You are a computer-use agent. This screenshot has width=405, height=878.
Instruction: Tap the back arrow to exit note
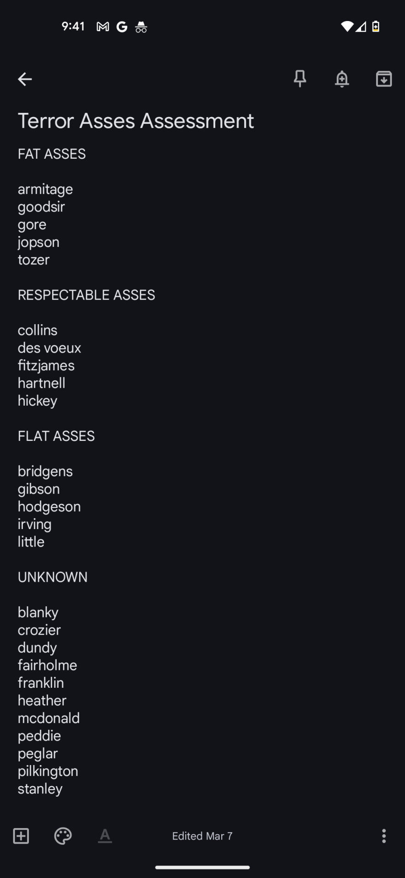[x=25, y=79]
